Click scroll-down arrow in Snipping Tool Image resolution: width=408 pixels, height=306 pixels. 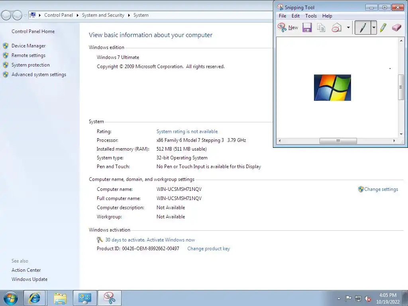(401, 134)
